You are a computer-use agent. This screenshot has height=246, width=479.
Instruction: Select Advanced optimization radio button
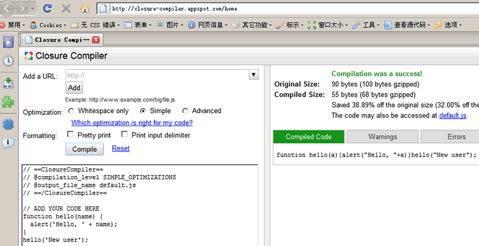[x=185, y=111]
